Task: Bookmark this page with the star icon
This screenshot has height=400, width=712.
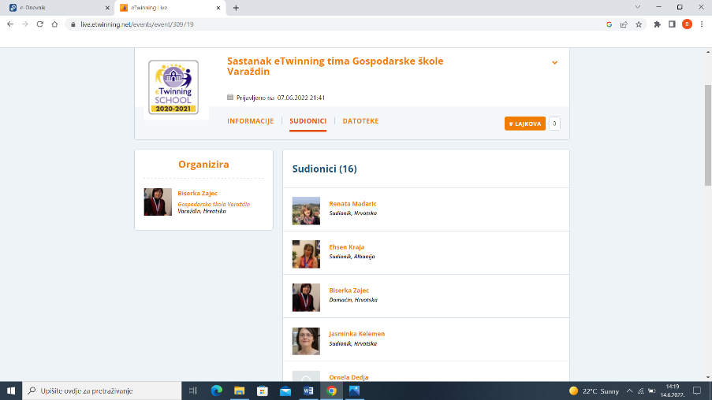Action: [639, 24]
